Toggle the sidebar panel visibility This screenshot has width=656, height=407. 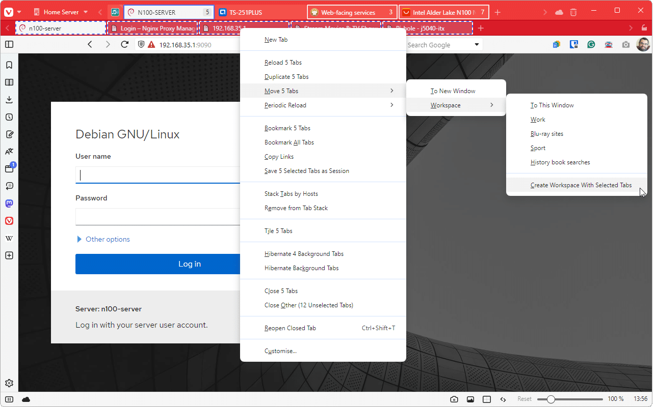click(x=9, y=44)
